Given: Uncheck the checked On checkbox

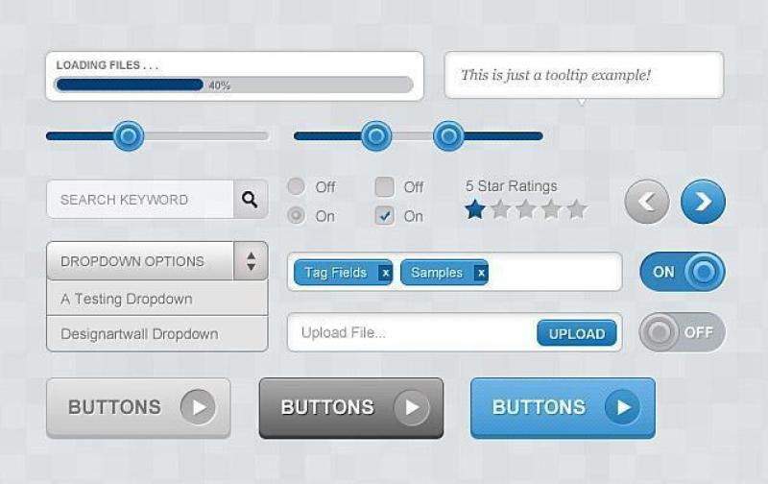Looking at the screenshot, I should pos(384,216).
